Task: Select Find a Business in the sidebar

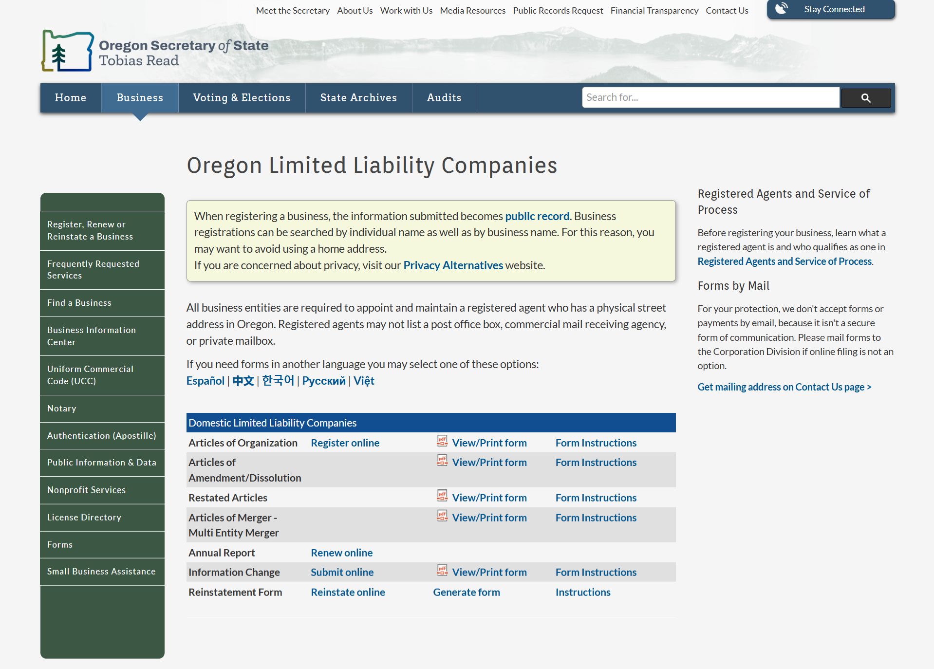Action: point(79,302)
